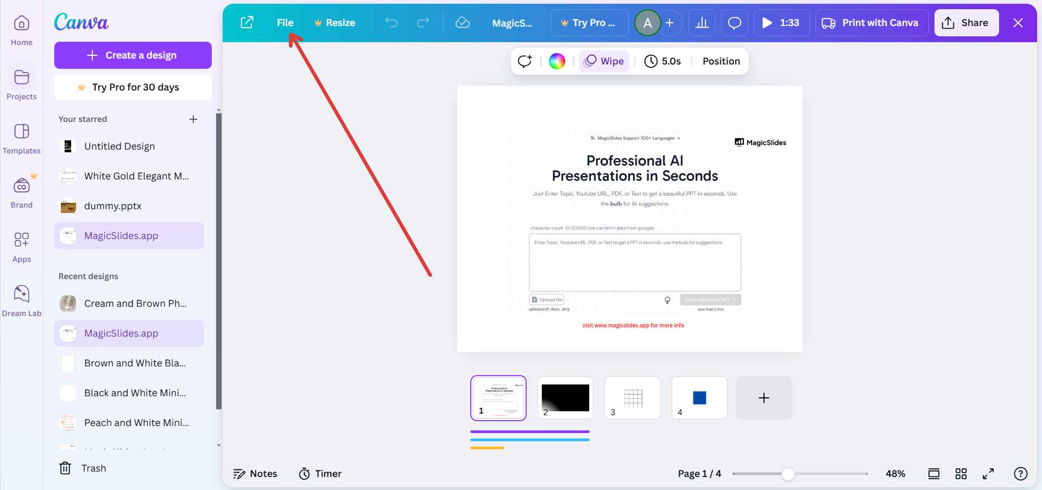The height and width of the screenshot is (490, 1042).
Task: Open the Trash
Action: click(x=83, y=468)
